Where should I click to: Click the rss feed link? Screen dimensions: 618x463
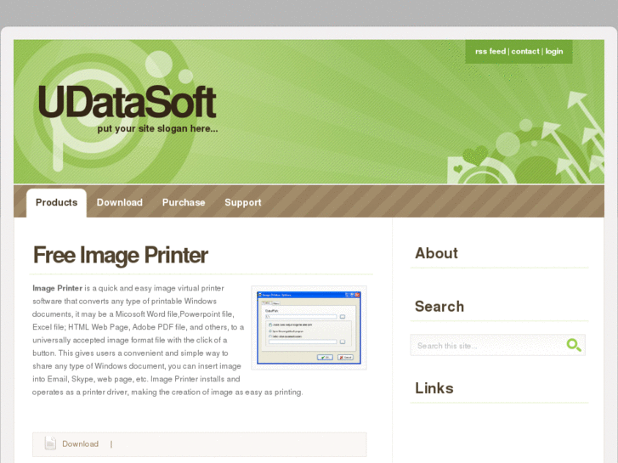point(490,51)
